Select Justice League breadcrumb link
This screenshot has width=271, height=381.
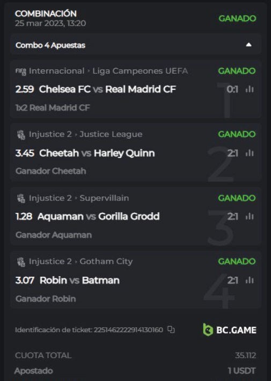(x=111, y=134)
